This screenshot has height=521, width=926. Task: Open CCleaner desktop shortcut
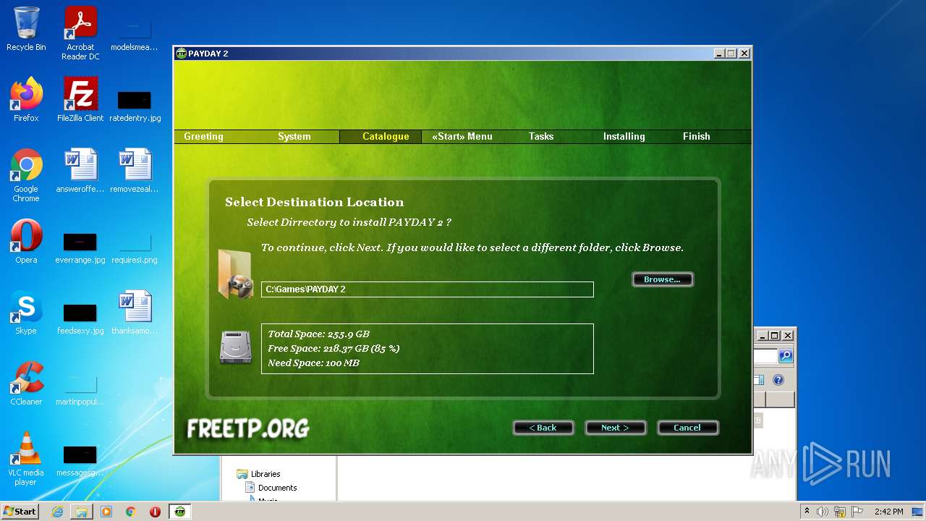[x=26, y=384]
